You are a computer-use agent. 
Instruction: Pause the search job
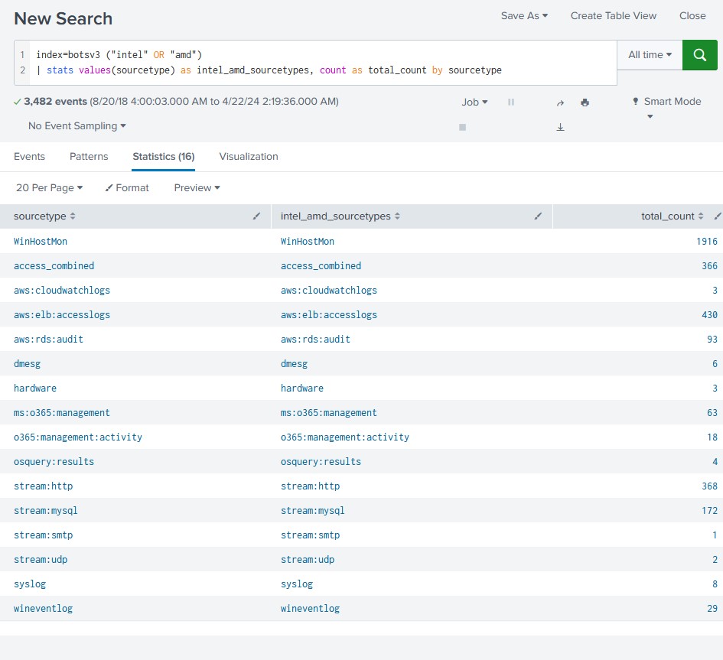511,102
